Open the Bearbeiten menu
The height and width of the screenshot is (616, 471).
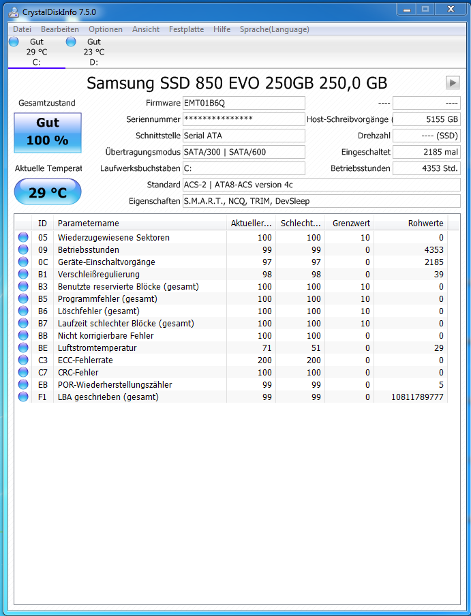(x=60, y=29)
